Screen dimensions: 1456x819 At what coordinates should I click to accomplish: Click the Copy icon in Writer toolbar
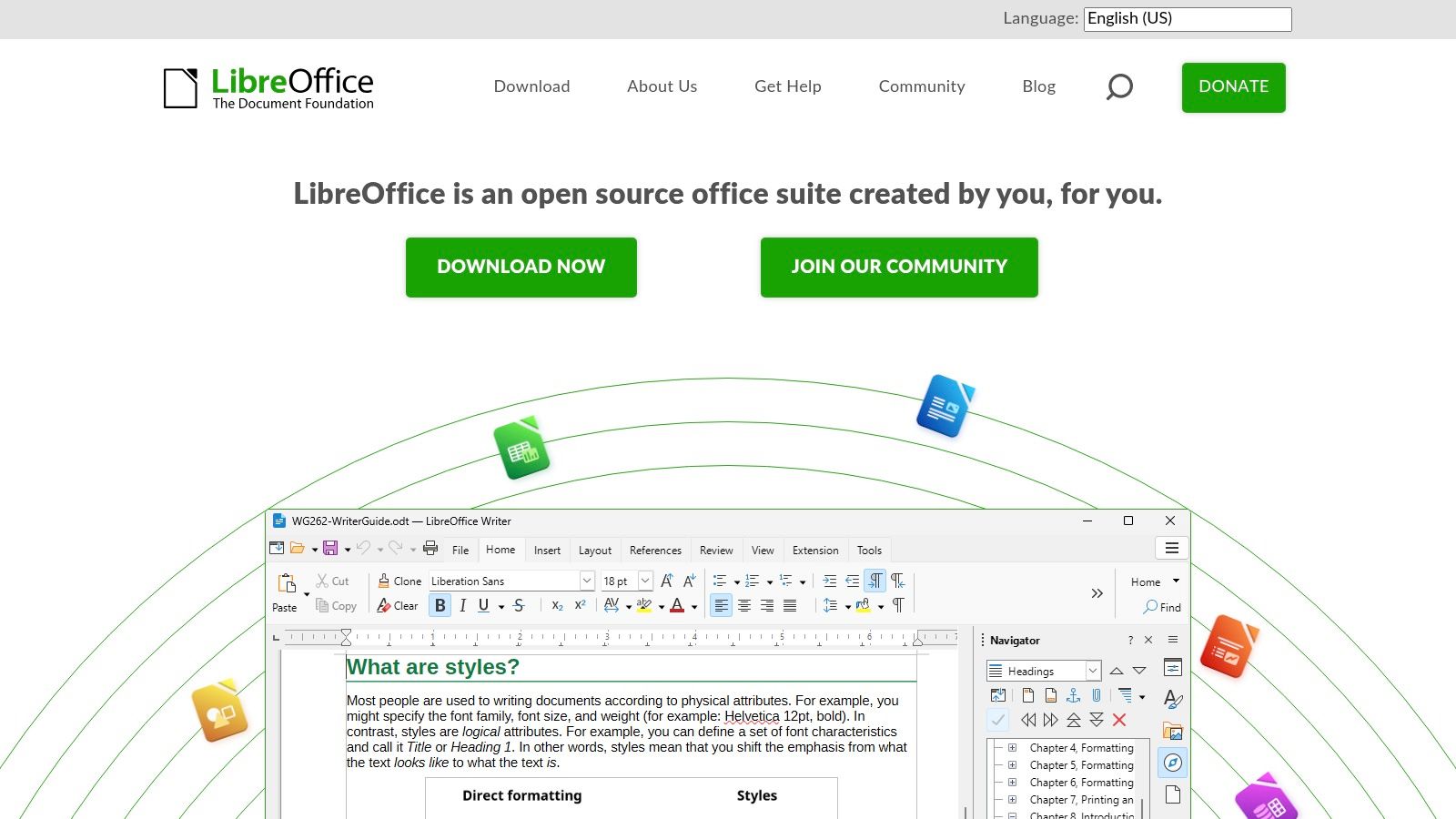[322, 605]
